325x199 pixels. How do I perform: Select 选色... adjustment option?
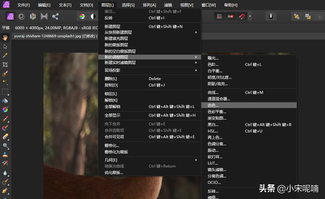(249, 105)
